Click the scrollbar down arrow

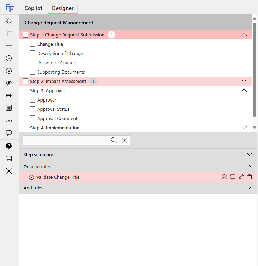pos(254,127)
